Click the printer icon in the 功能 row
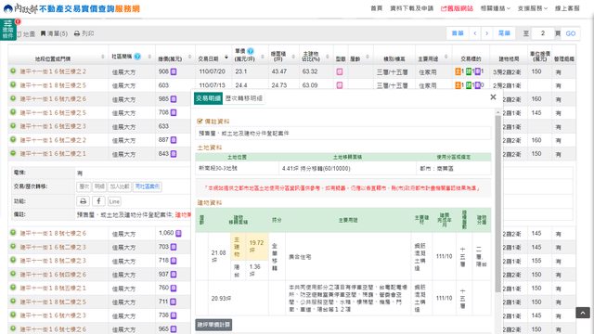Image resolution: width=594 pixels, height=334 pixels. 84,200
